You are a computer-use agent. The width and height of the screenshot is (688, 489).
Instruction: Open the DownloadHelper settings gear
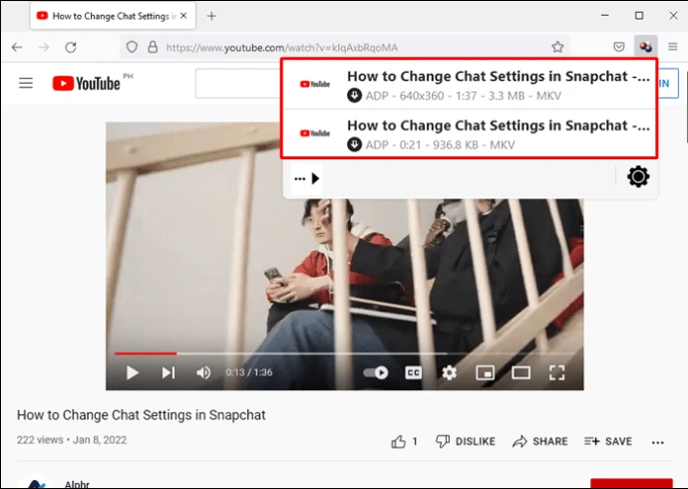638,177
